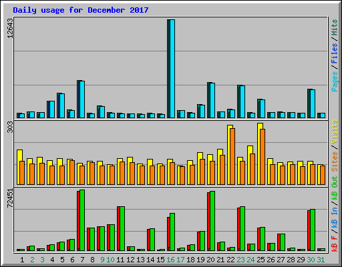The width and height of the screenshot is (342, 267).
Task: Click day label 13 on x-axis
Action: point(140,260)
